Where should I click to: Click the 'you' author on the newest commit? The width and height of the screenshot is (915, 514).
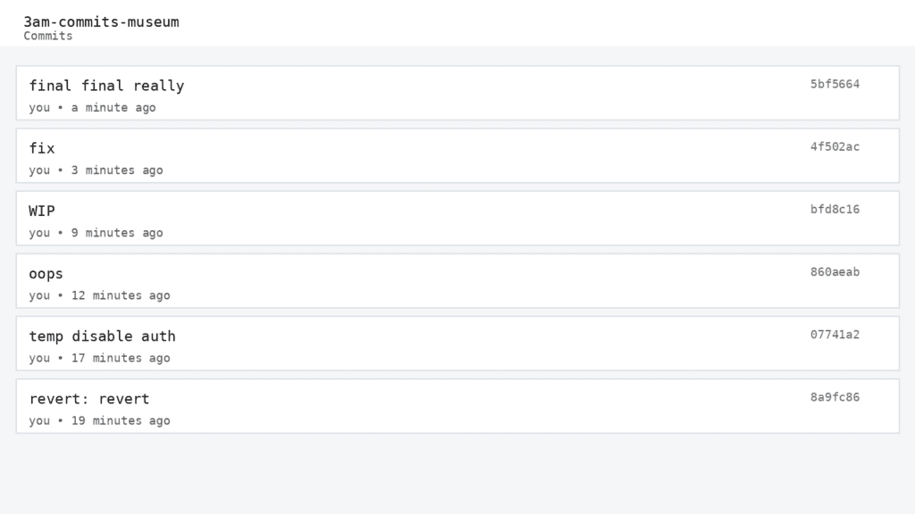click(38, 107)
